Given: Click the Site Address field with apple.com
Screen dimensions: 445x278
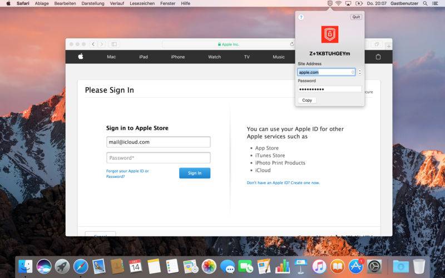Looking at the screenshot, I should pyautogui.click(x=327, y=72).
